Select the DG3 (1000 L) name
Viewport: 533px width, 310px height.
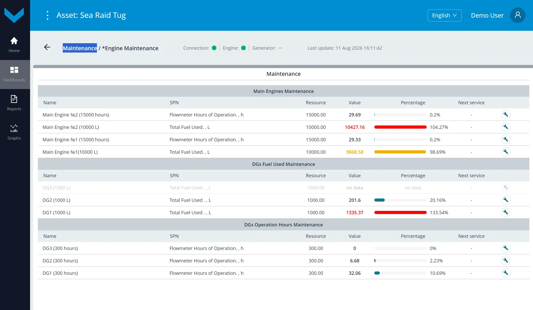click(x=56, y=188)
